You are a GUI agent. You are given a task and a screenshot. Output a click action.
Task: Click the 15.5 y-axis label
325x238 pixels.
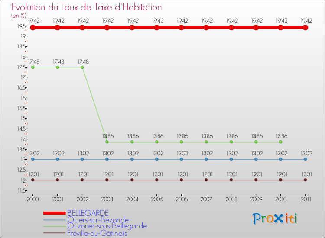pos(21,108)
